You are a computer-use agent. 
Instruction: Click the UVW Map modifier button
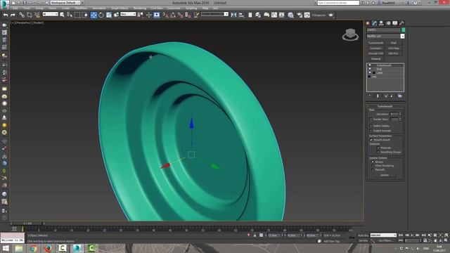click(x=394, y=48)
